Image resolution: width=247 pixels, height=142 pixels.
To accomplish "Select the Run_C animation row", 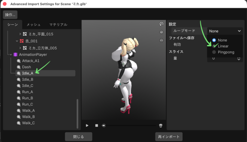I will [x=45, y=104].
